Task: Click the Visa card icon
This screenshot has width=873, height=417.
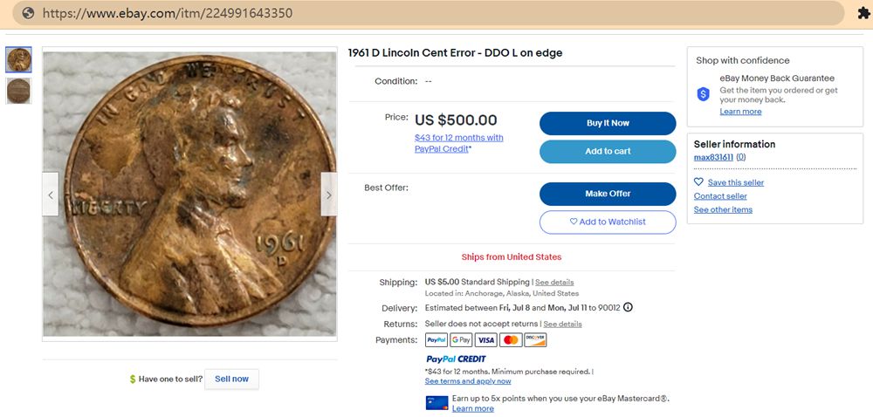Action: click(x=485, y=340)
